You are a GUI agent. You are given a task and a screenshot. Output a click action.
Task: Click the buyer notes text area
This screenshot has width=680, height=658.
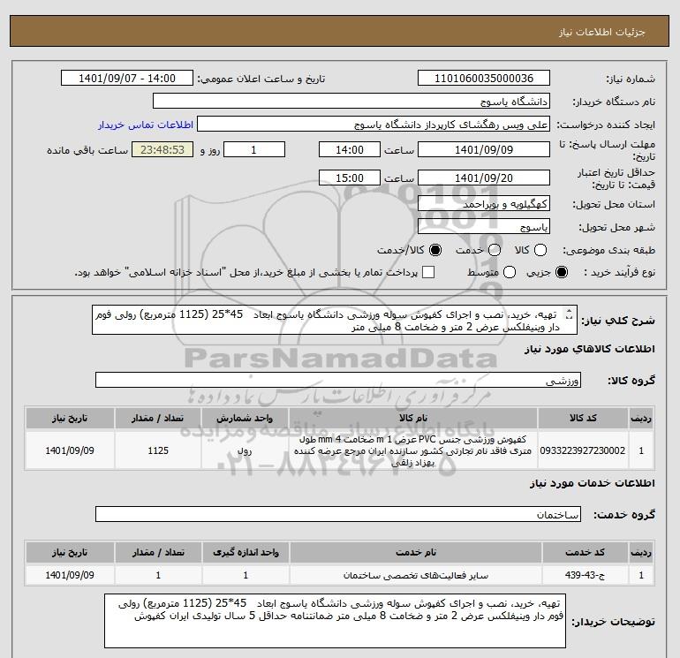[335, 621]
